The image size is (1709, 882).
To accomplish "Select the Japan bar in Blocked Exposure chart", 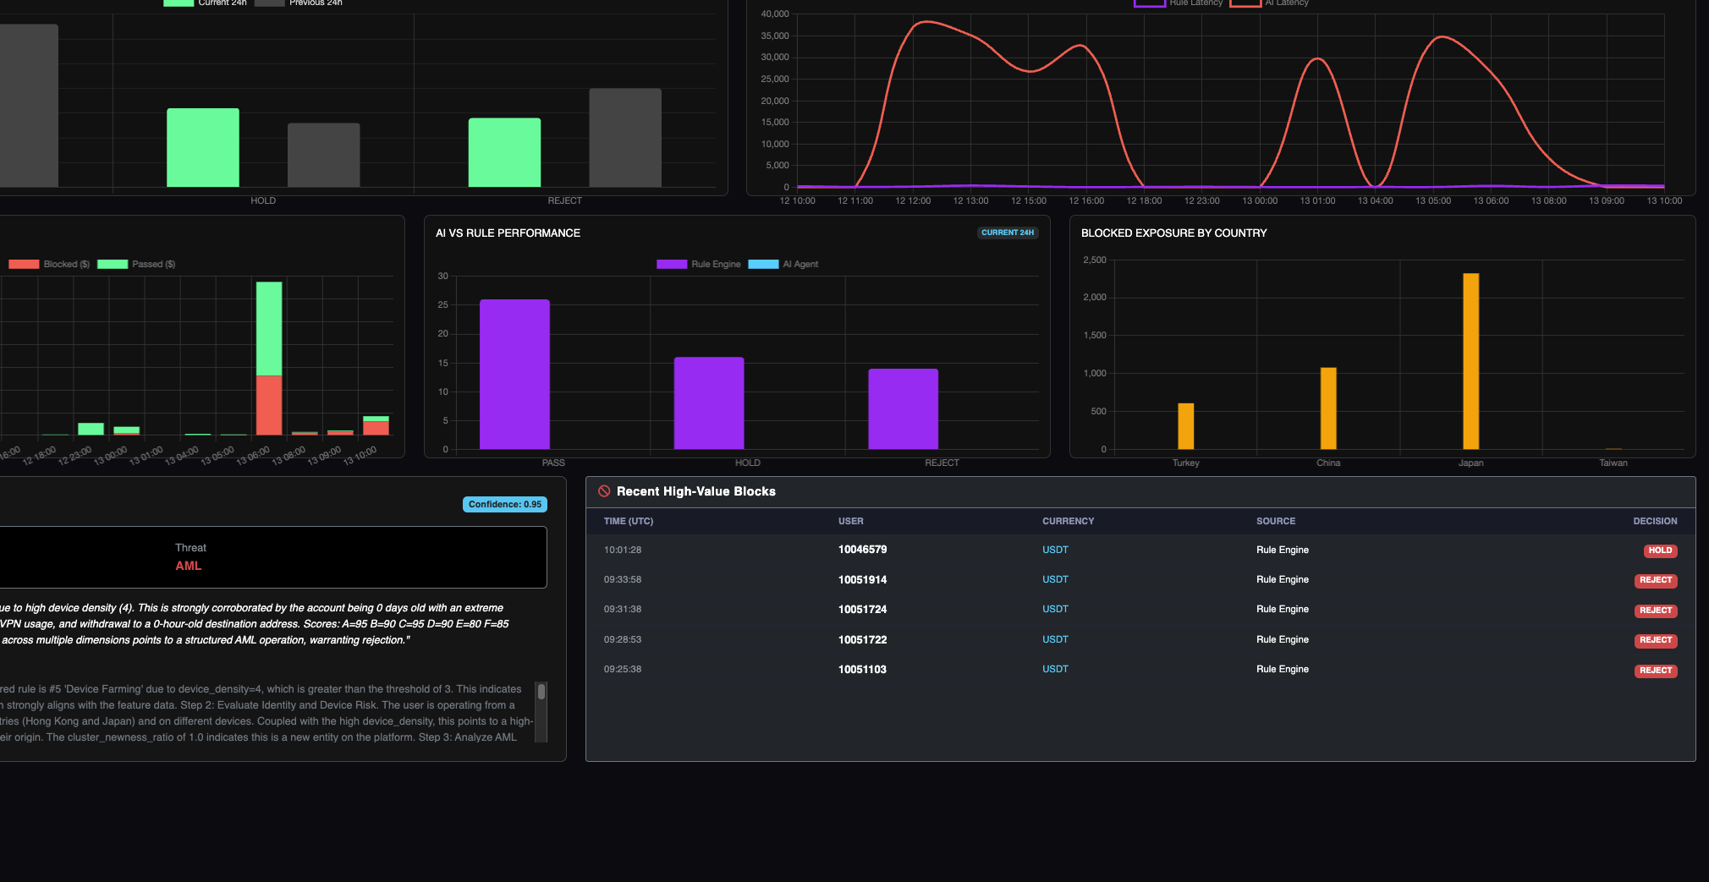I will pyautogui.click(x=1470, y=359).
